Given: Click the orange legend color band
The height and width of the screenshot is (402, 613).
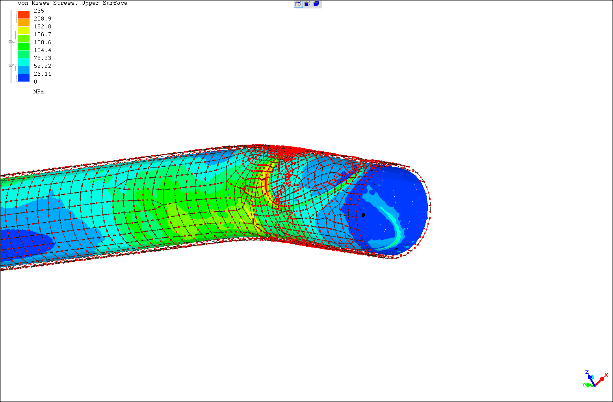Looking at the screenshot, I should point(24,22).
